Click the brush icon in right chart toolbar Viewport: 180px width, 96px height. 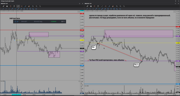coord(109,6)
